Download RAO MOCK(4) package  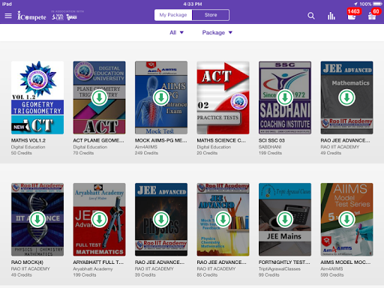pyautogui.click(x=37, y=219)
